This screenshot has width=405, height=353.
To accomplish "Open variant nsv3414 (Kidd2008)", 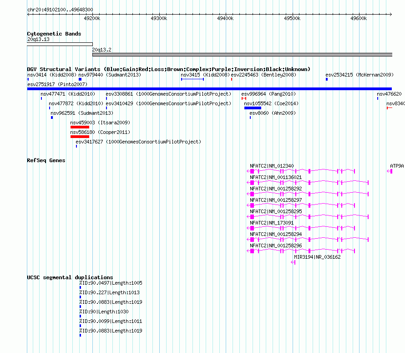I will (52, 75).
